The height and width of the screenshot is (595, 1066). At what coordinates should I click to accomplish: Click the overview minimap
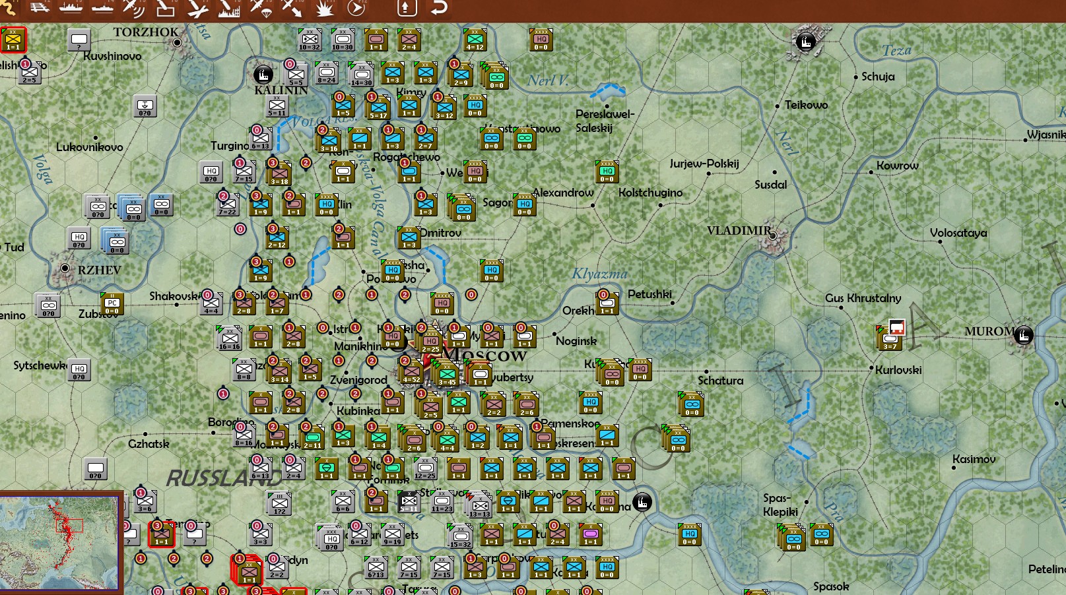click(x=59, y=543)
